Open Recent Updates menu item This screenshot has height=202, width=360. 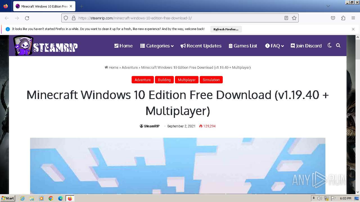click(201, 46)
